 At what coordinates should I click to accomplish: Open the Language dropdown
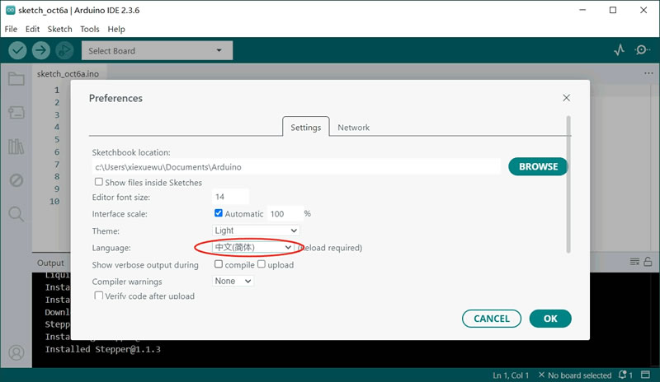(x=252, y=247)
